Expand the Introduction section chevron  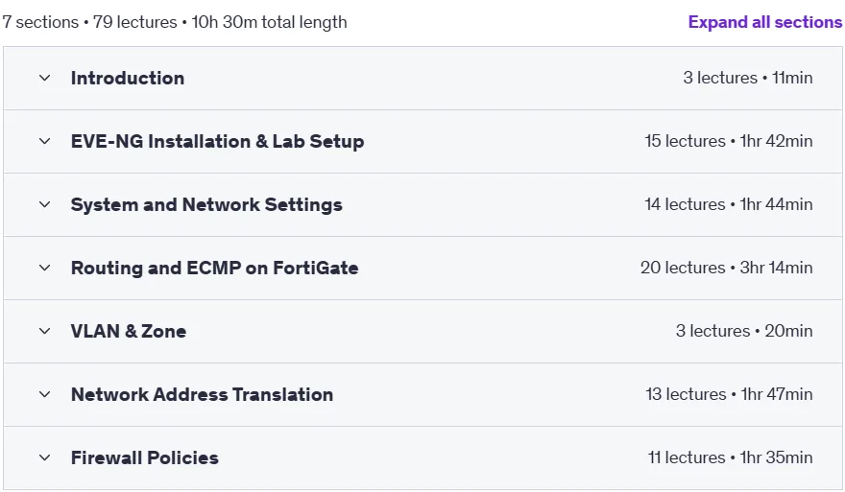pyautogui.click(x=45, y=78)
